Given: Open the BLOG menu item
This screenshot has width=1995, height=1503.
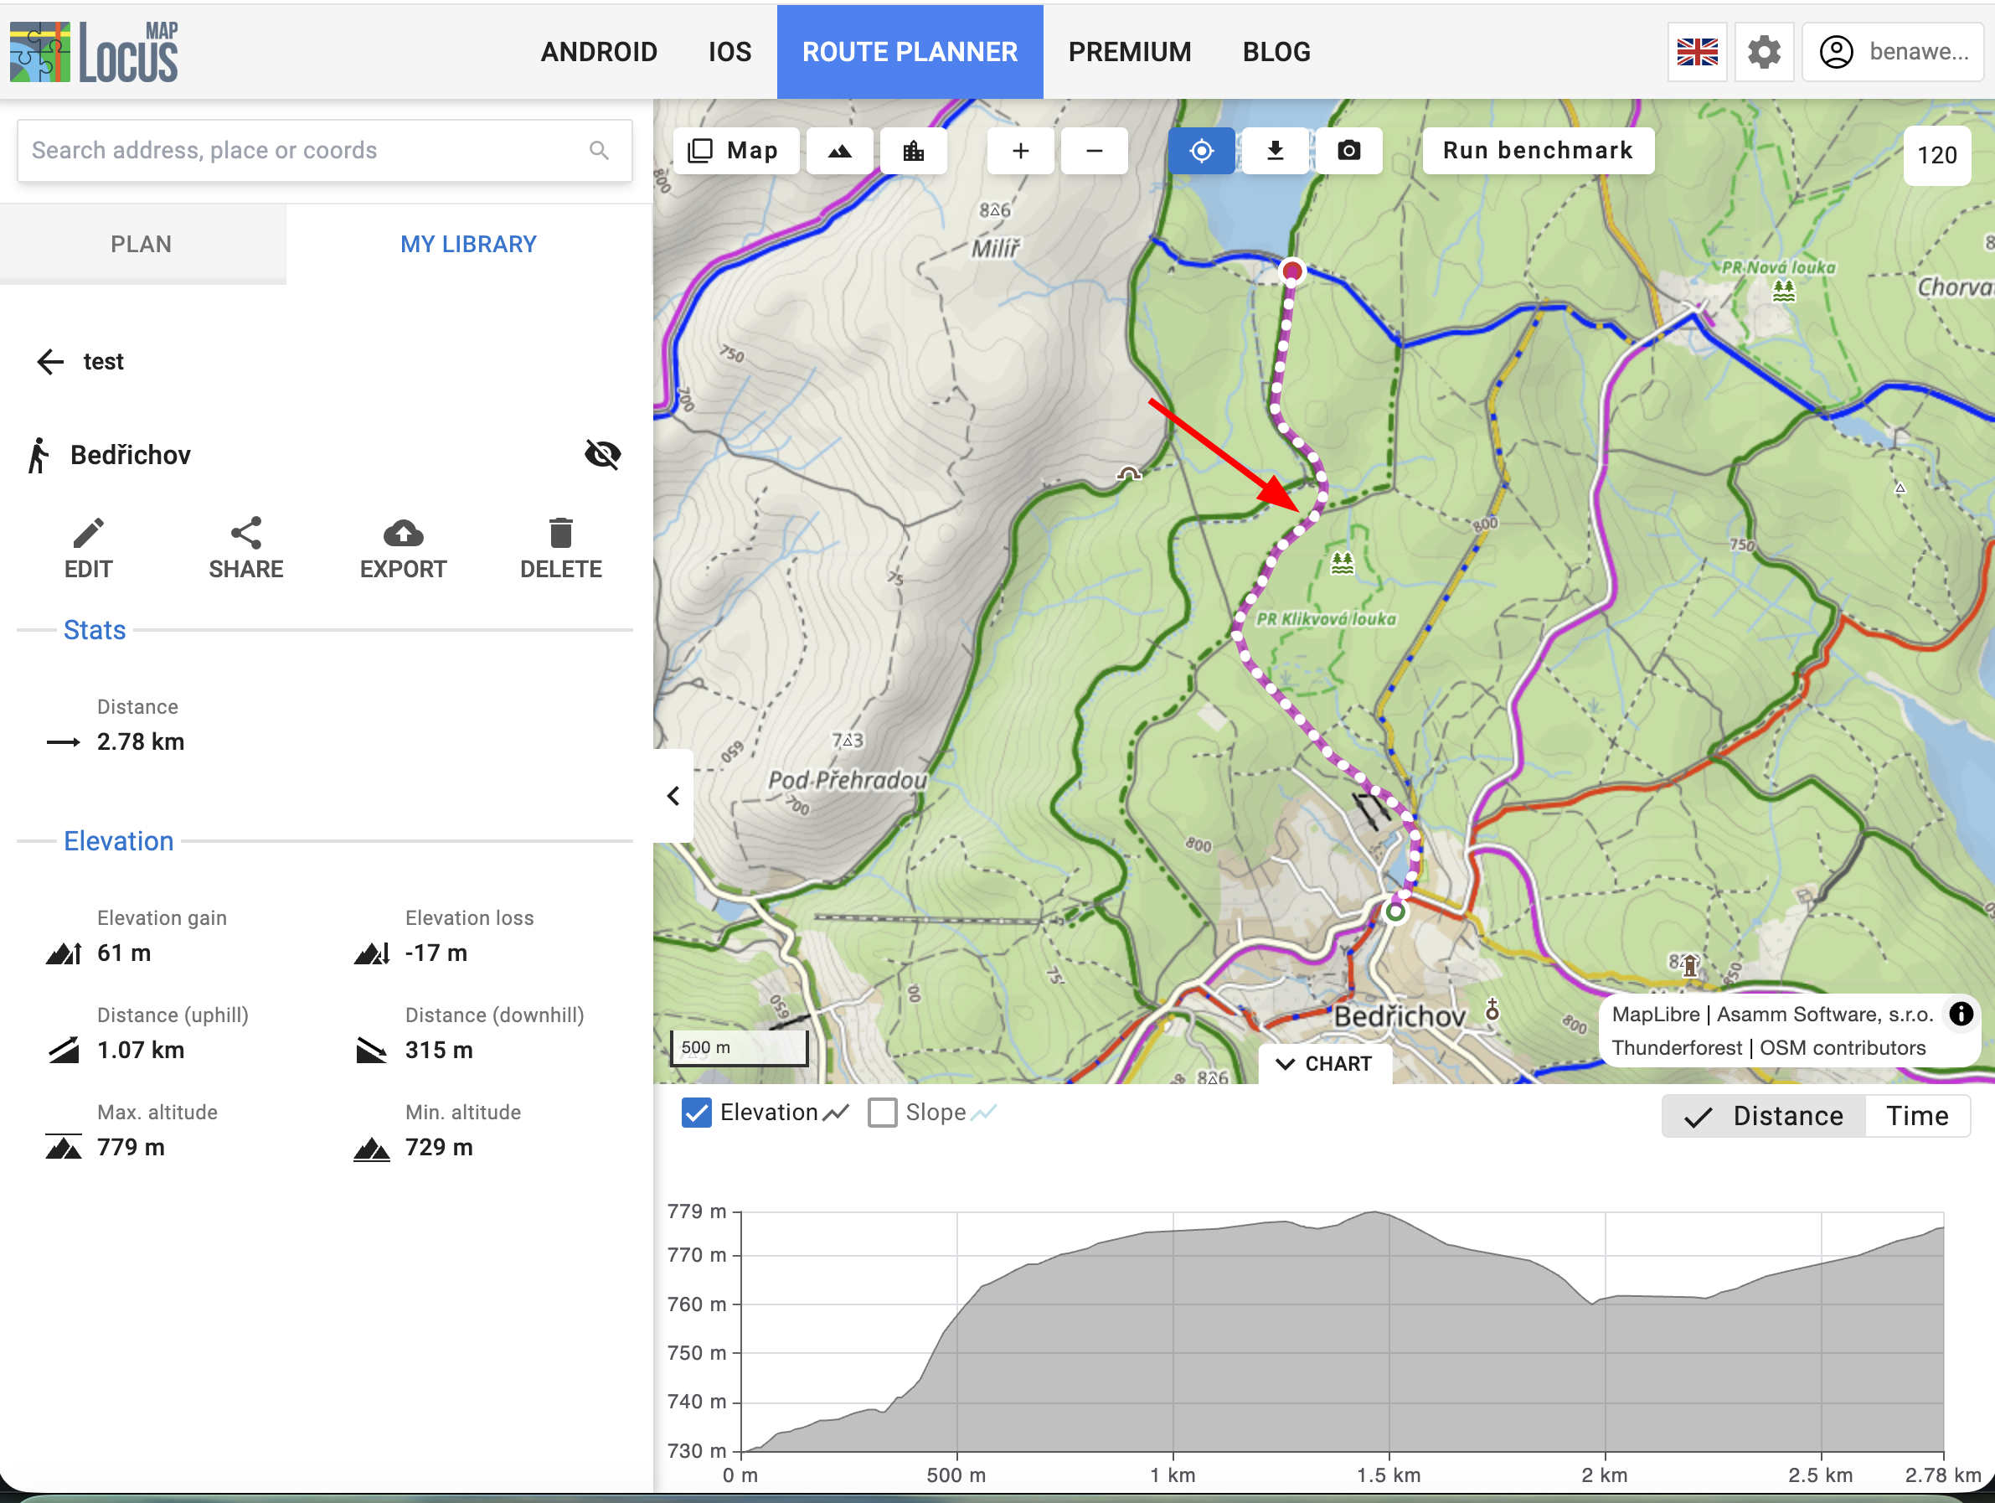Looking at the screenshot, I should pos(1276,51).
